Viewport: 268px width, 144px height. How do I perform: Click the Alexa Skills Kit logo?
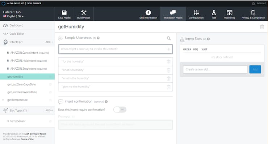[3, 3]
